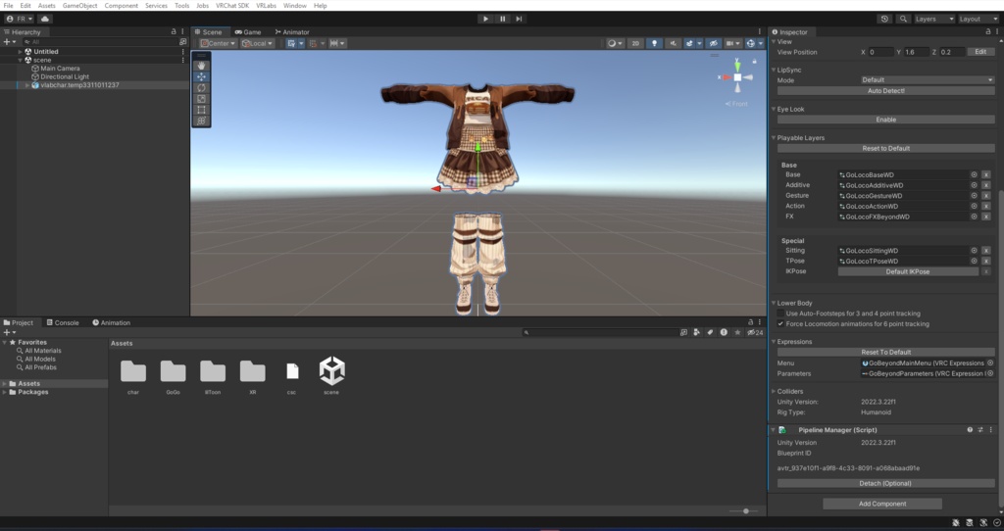This screenshot has height=531, width=1004.
Task: Collapse the Playable Layers section
Action: point(774,137)
